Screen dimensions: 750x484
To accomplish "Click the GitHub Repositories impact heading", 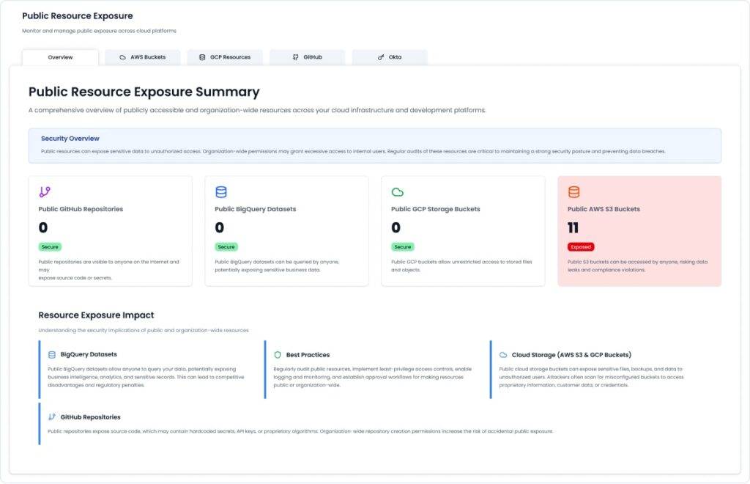I will tap(90, 417).
